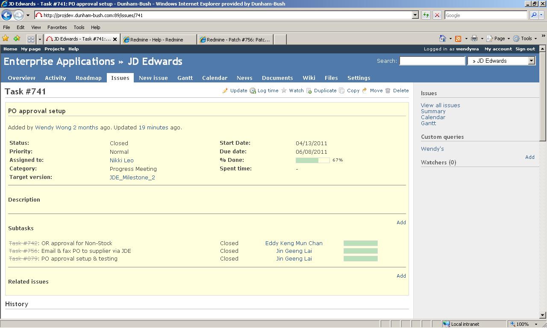
Task: Open the JDE_Milestone_2 target version link
Action: (132, 177)
